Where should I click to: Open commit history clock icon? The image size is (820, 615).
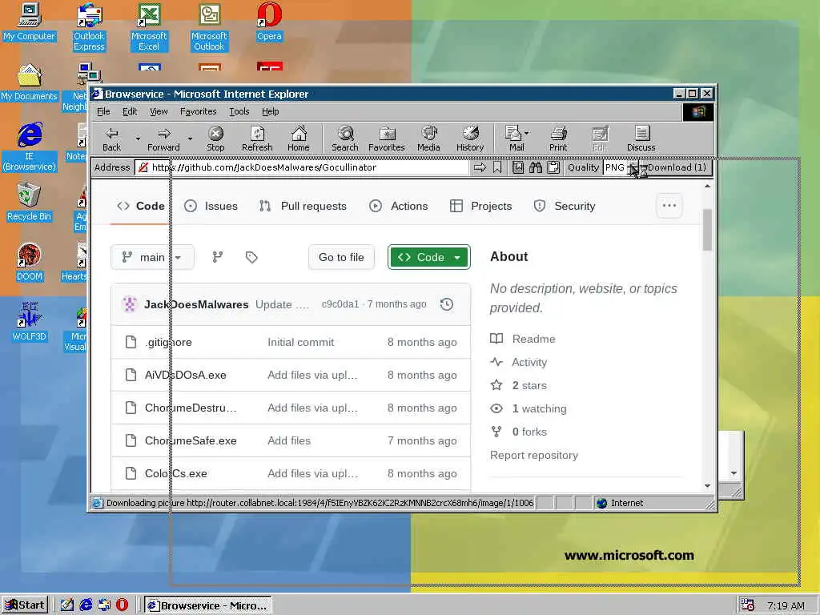447,304
